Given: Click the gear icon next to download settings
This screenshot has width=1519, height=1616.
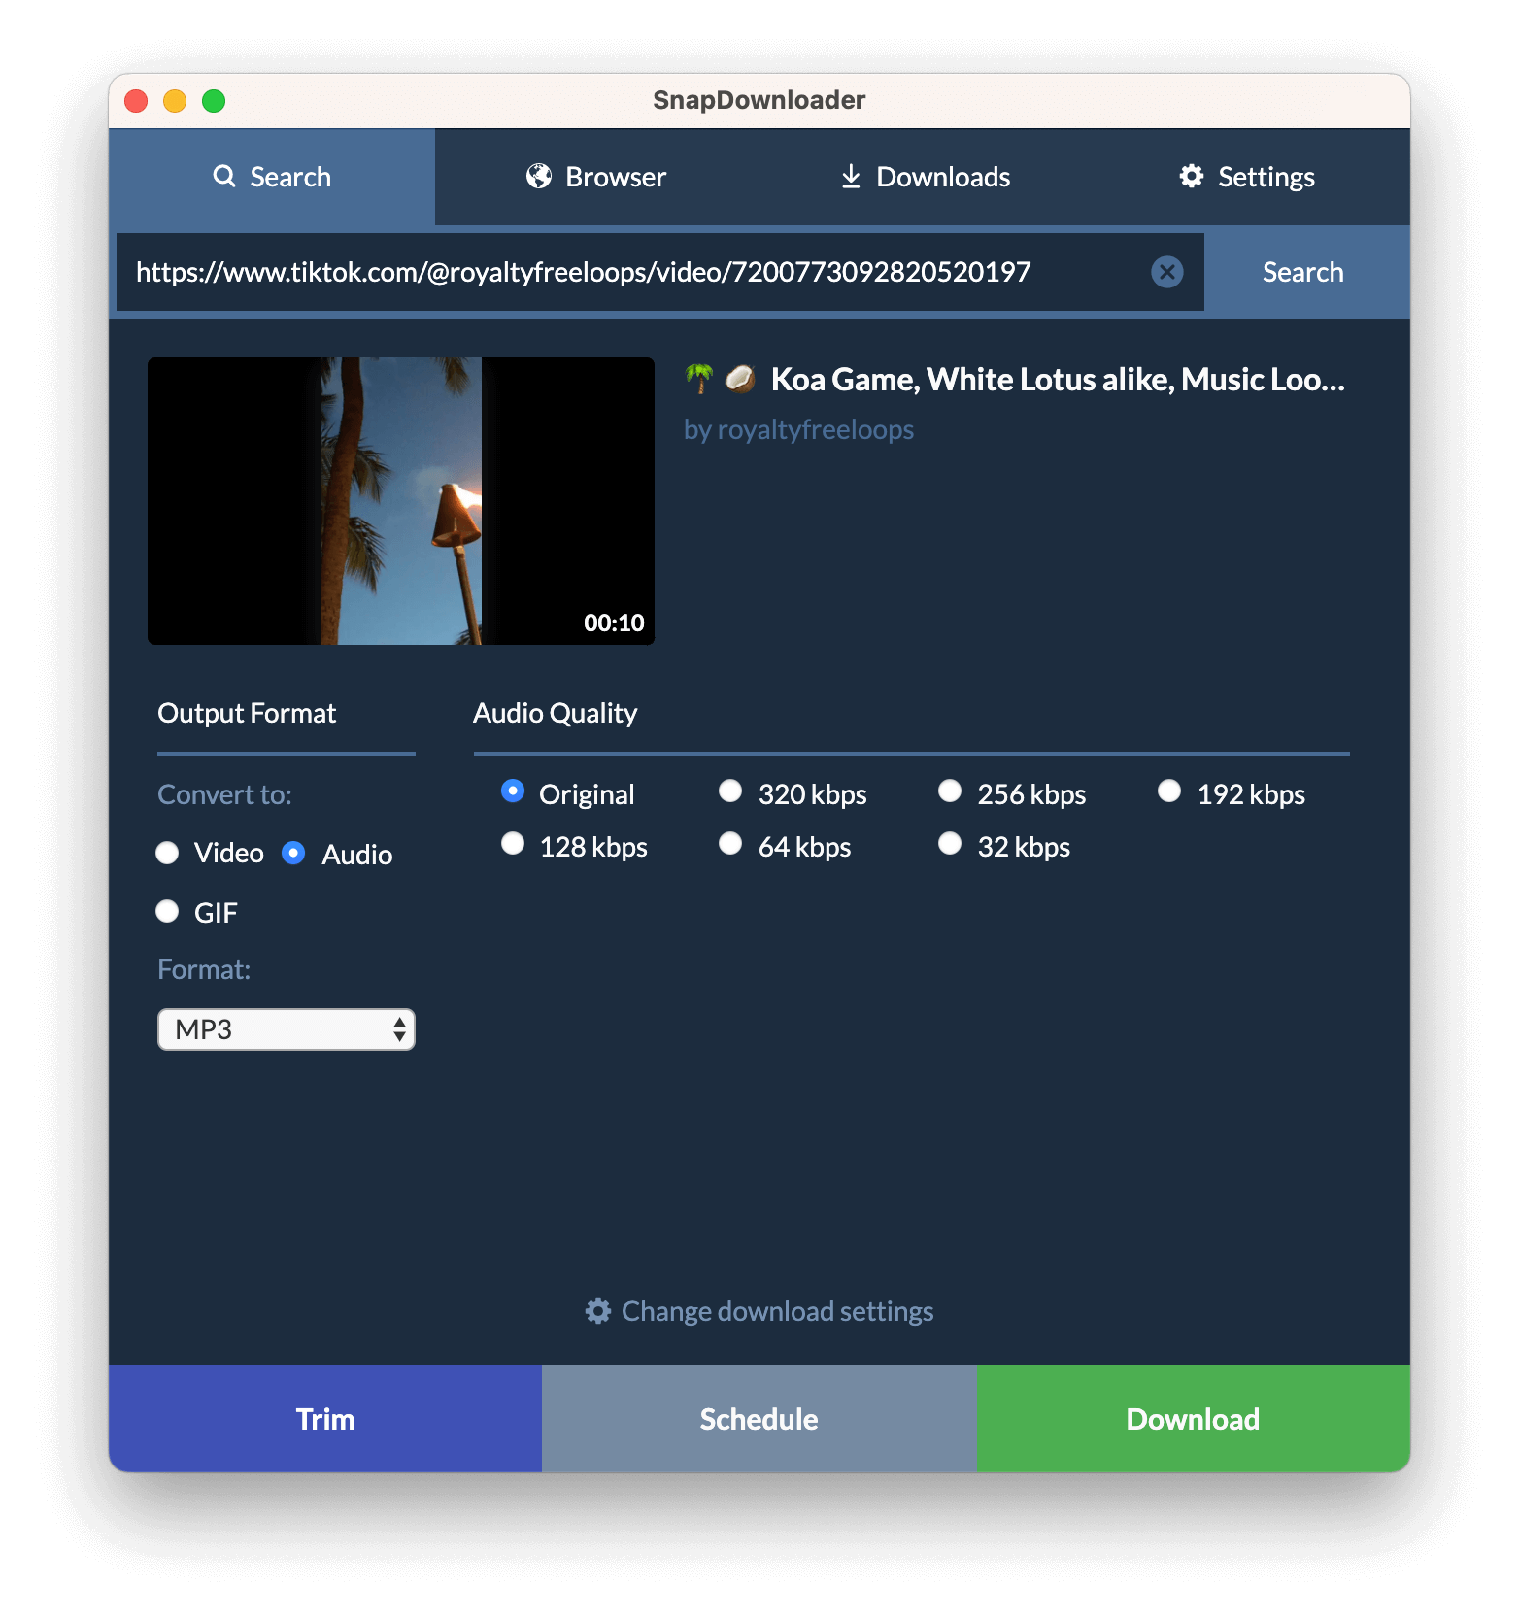Looking at the screenshot, I should (598, 1311).
